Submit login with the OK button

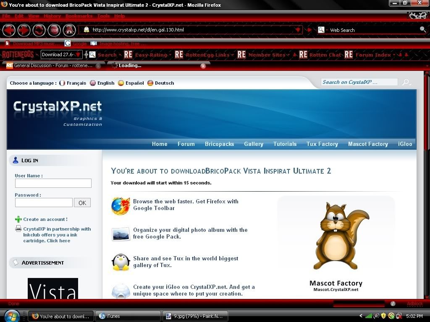pos(82,203)
